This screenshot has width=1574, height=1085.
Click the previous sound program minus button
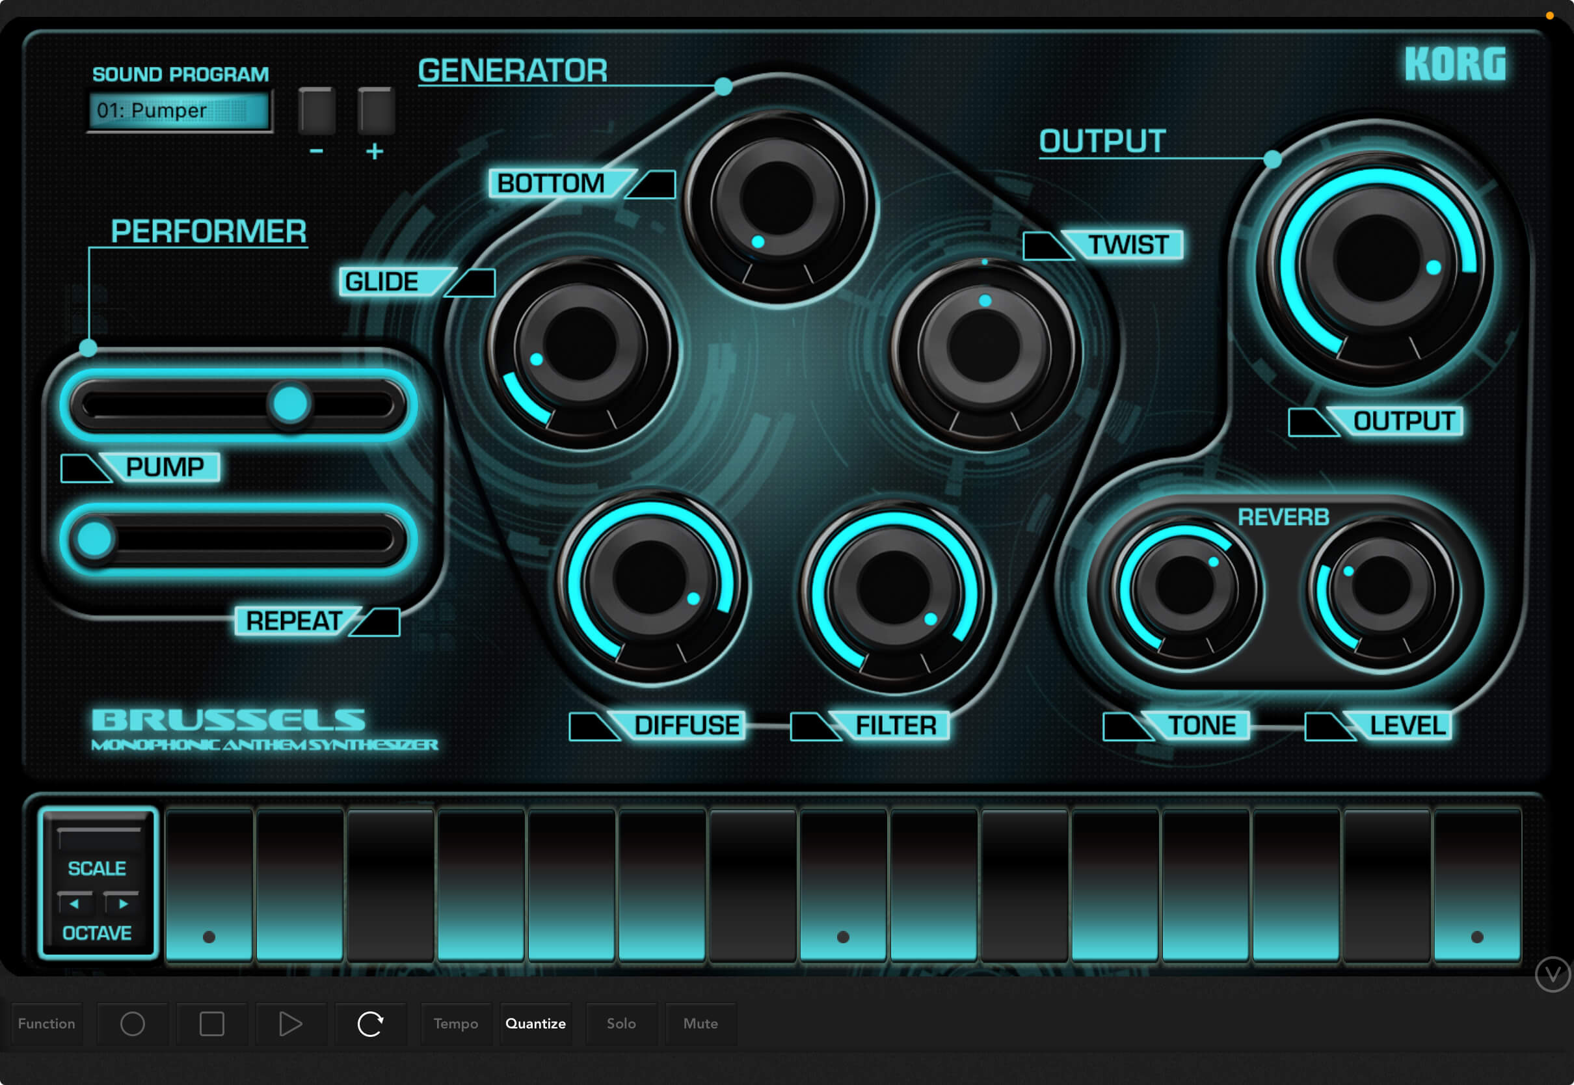click(x=317, y=111)
